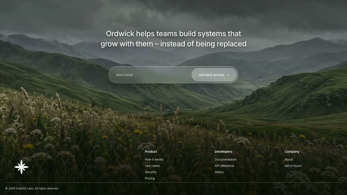Click the Get early access button
Screen dimensions: 347x195
tap(214, 75)
